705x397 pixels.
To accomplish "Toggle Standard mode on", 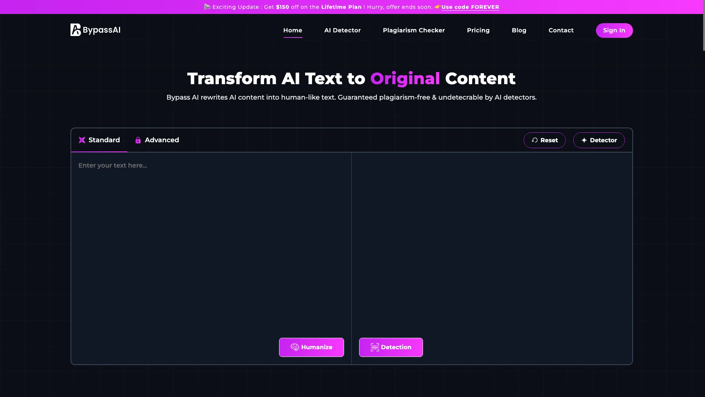I will tap(99, 140).
